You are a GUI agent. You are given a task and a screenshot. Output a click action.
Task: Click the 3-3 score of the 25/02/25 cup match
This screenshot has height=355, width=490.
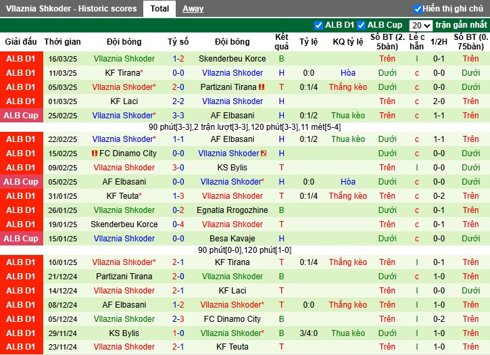(178, 116)
